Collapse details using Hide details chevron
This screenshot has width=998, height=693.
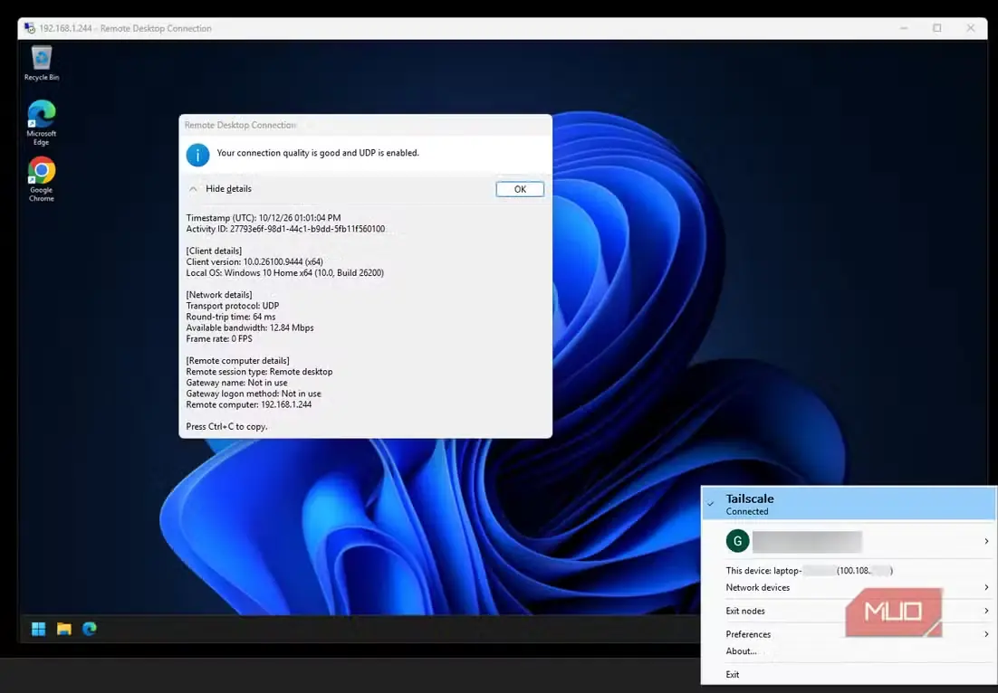click(193, 189)
